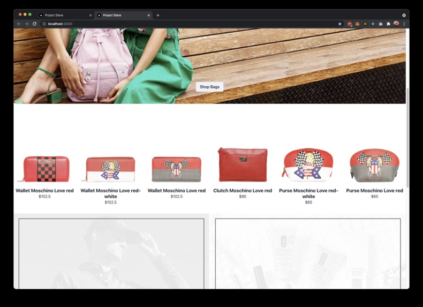The height and width of the screenshot is (307, 423).
Task: Close the first Project Steve tab
Action: (x=90, y=16)
